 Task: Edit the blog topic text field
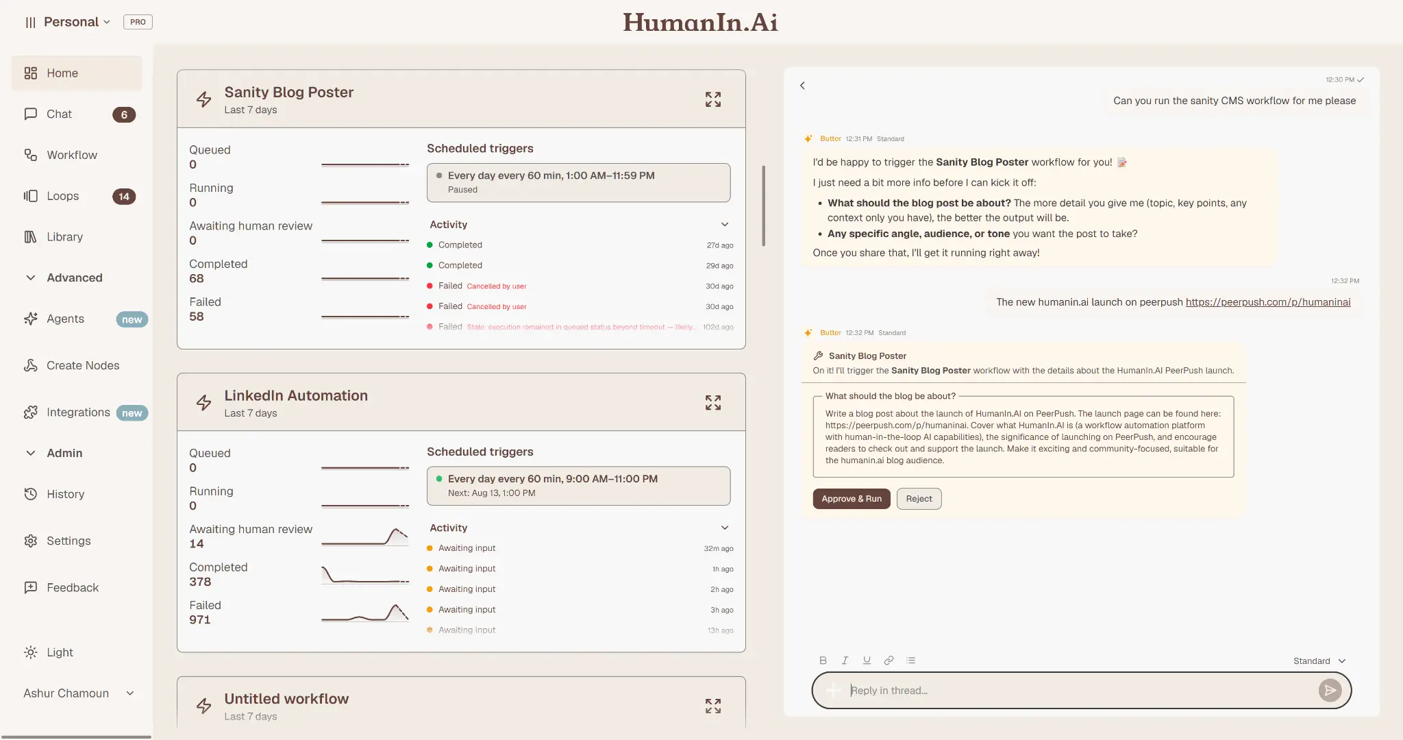click(x=1023, y=437)
